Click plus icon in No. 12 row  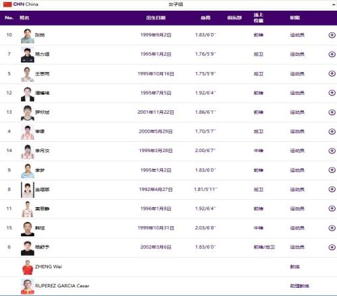pyautogui.click(x=332, y=93)
